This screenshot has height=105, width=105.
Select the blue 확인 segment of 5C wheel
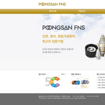[x=54, y=85]
